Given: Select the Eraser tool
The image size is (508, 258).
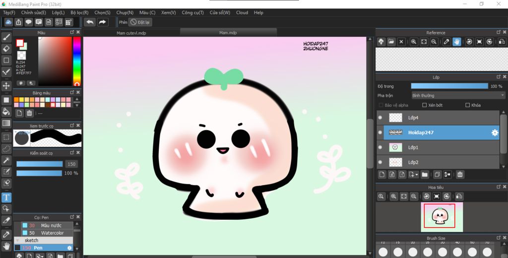Looking at the screenshot, I should pyautogui.click(x=6, y=49).
